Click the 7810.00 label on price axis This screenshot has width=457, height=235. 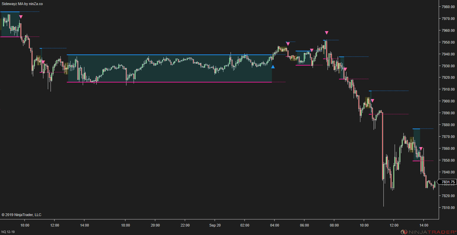point(448,208)
